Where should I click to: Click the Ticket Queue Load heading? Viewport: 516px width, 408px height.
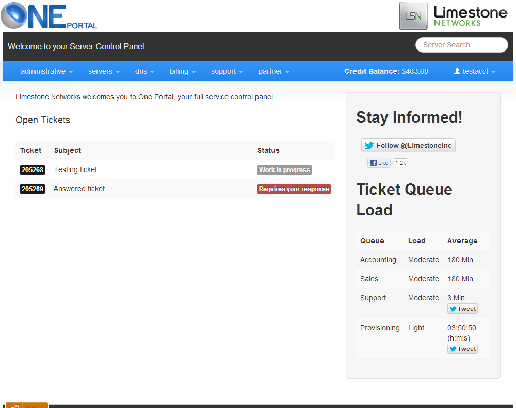pos(404,200)
